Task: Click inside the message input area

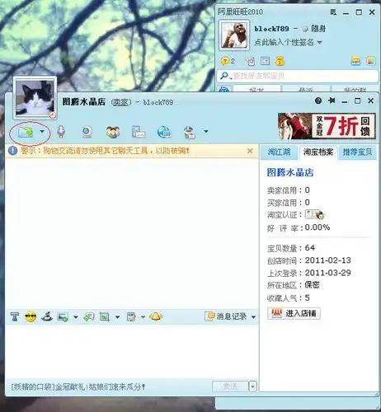Action: pyautogui.click(x=132, y=352)
